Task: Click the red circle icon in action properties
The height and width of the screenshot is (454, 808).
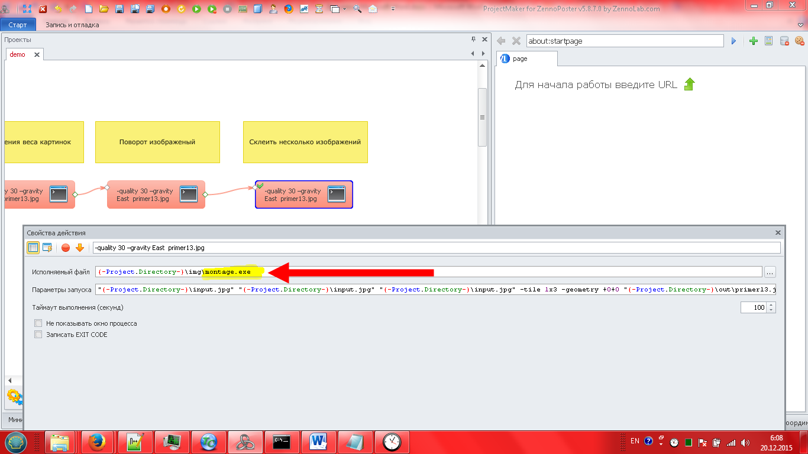Action: tap(66, 248)
